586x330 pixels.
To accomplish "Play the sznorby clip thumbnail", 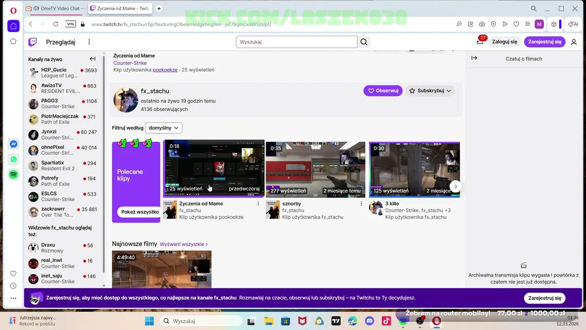I will 315,170.
